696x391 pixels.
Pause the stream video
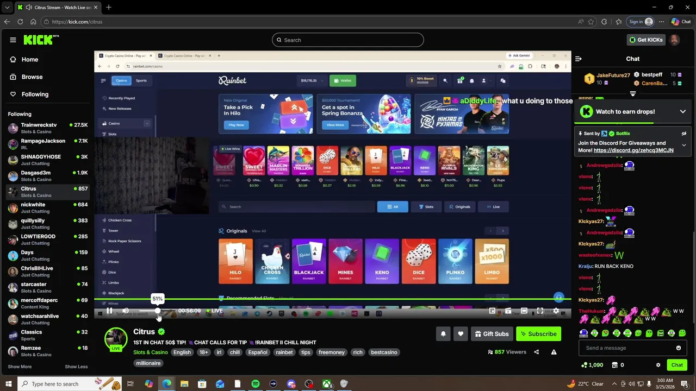(x=109, y=311)
